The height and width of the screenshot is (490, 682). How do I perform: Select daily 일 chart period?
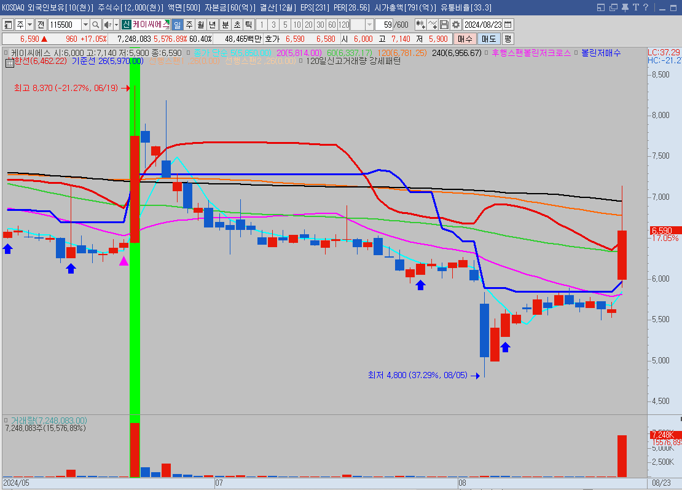[177, 25]
